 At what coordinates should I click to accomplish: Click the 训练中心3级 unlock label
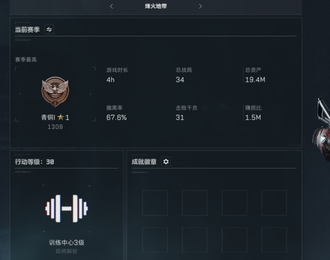67,243
